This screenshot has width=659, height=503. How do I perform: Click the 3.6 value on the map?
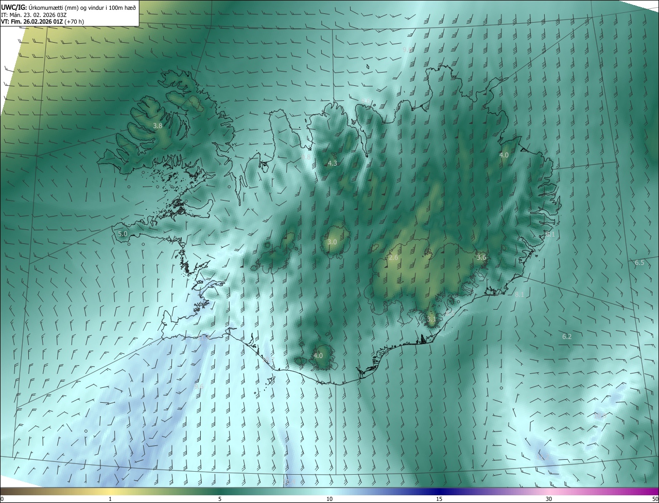click(481, 257)
